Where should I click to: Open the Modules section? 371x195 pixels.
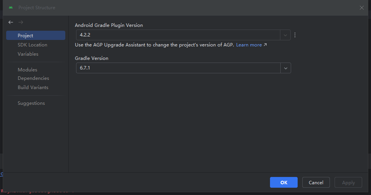[27, 70]
